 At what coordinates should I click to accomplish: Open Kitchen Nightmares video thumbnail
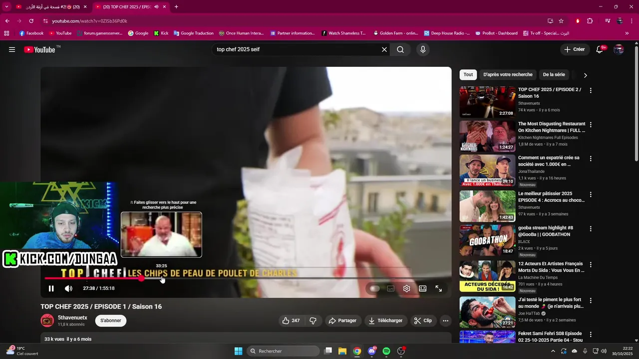coord(487,136)
